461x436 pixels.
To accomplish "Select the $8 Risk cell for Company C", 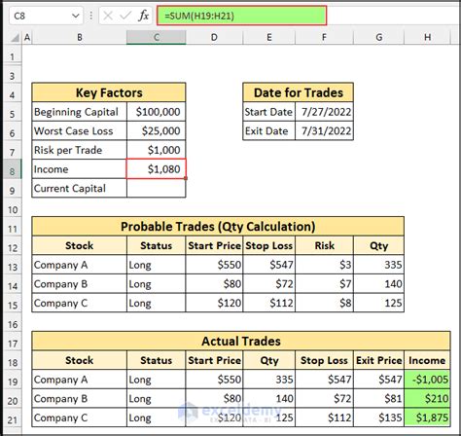I will tap(325, 303).
